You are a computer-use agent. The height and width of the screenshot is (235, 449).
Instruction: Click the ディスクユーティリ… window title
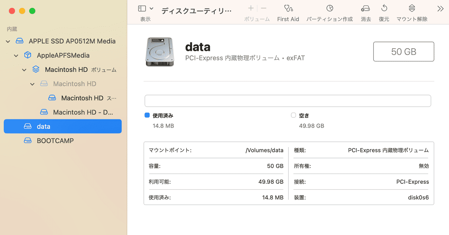click(x=196, y=11)
